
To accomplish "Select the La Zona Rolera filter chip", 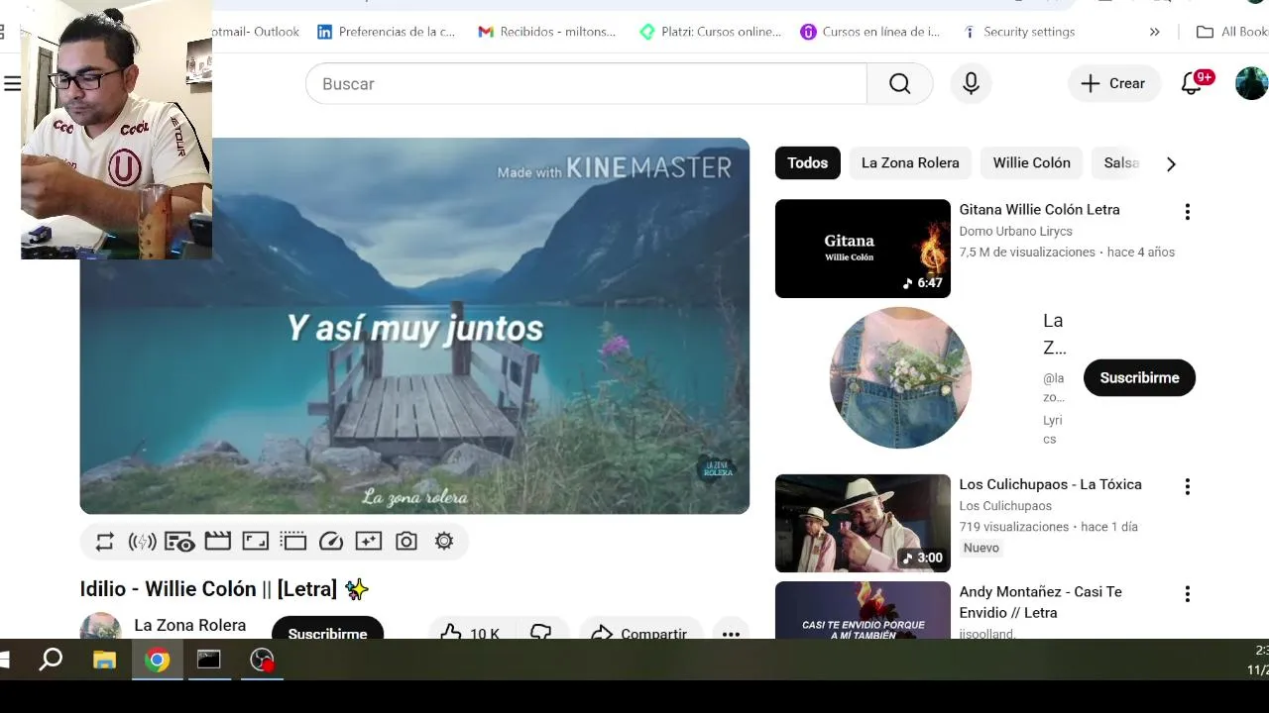I will pos(910,163).
